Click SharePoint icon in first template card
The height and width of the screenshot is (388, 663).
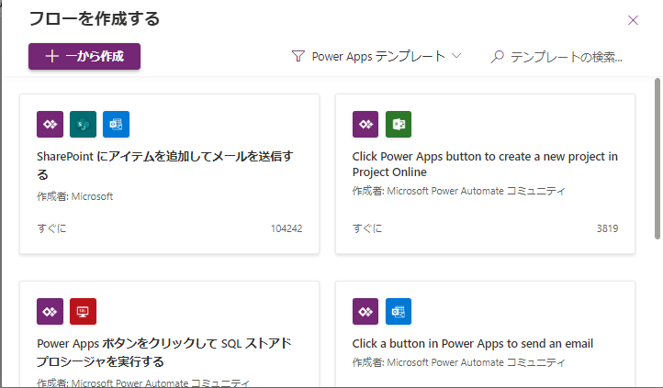coord(83,124)
